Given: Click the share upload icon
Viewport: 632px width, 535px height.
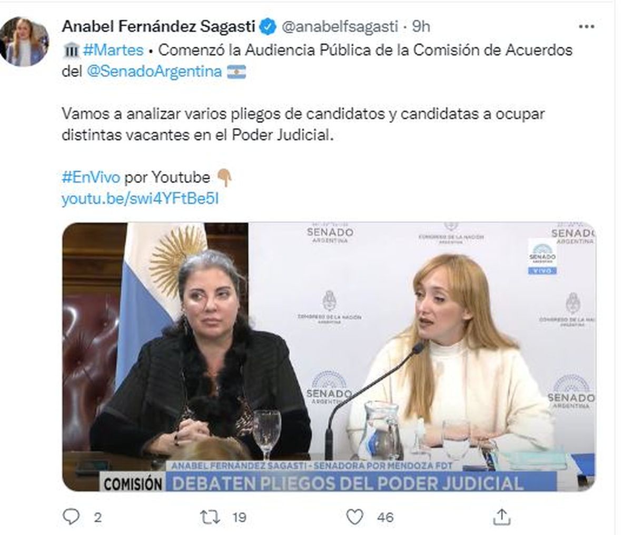Looking at the screenshot, I should tap(502, 516).
